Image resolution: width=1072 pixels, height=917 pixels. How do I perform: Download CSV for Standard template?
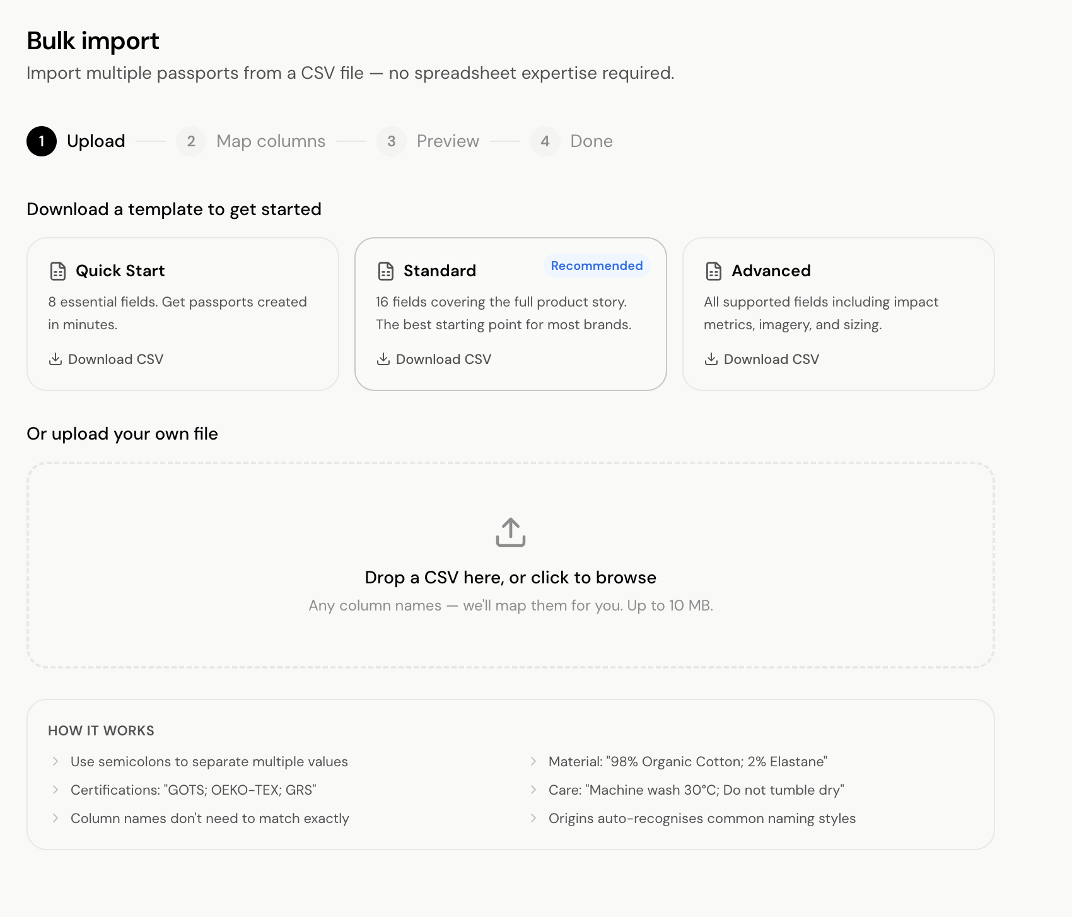coord(434,359)
